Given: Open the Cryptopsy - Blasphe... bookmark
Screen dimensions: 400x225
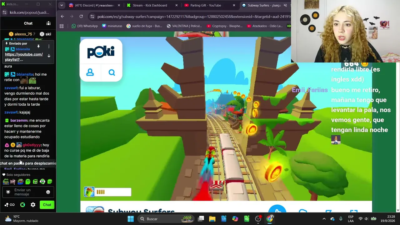Looking at the screenshot, I should (x=225, y=26).
